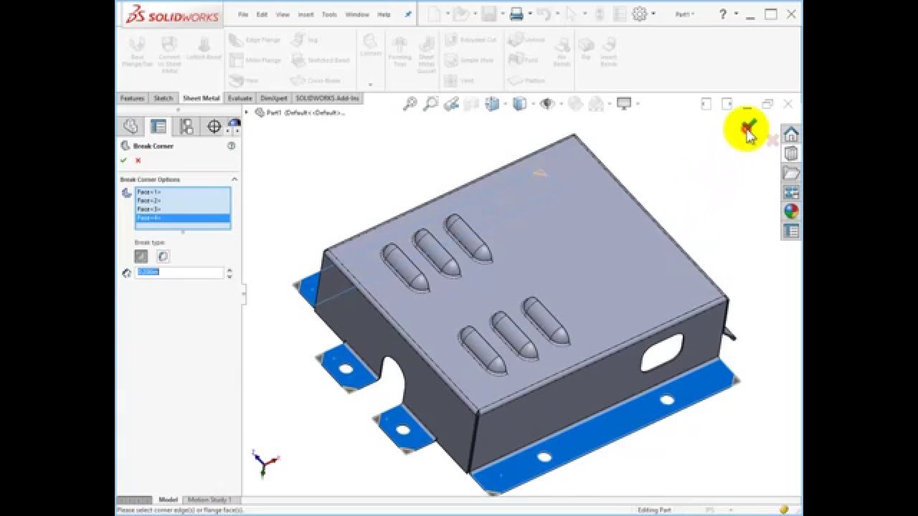Click the View Settings monitor icon
Viewport: 918px width, 516px height.
624,104
